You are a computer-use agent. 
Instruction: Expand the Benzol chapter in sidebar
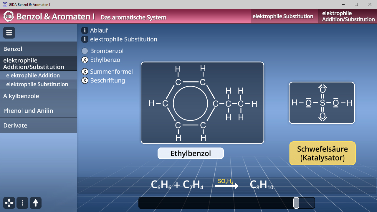38,49
